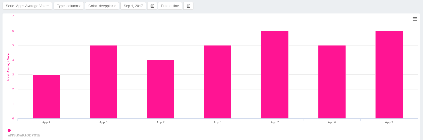This screenshot has height=140, width=423.
Task: Select the App 5 column bar
Action: click(103, 82)
